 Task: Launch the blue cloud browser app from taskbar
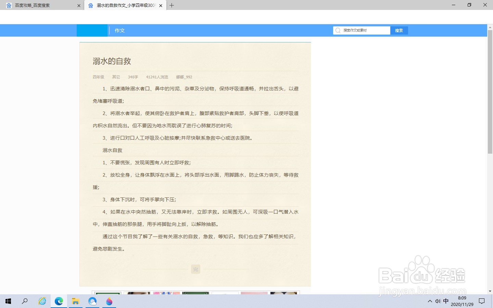[92, 301]
